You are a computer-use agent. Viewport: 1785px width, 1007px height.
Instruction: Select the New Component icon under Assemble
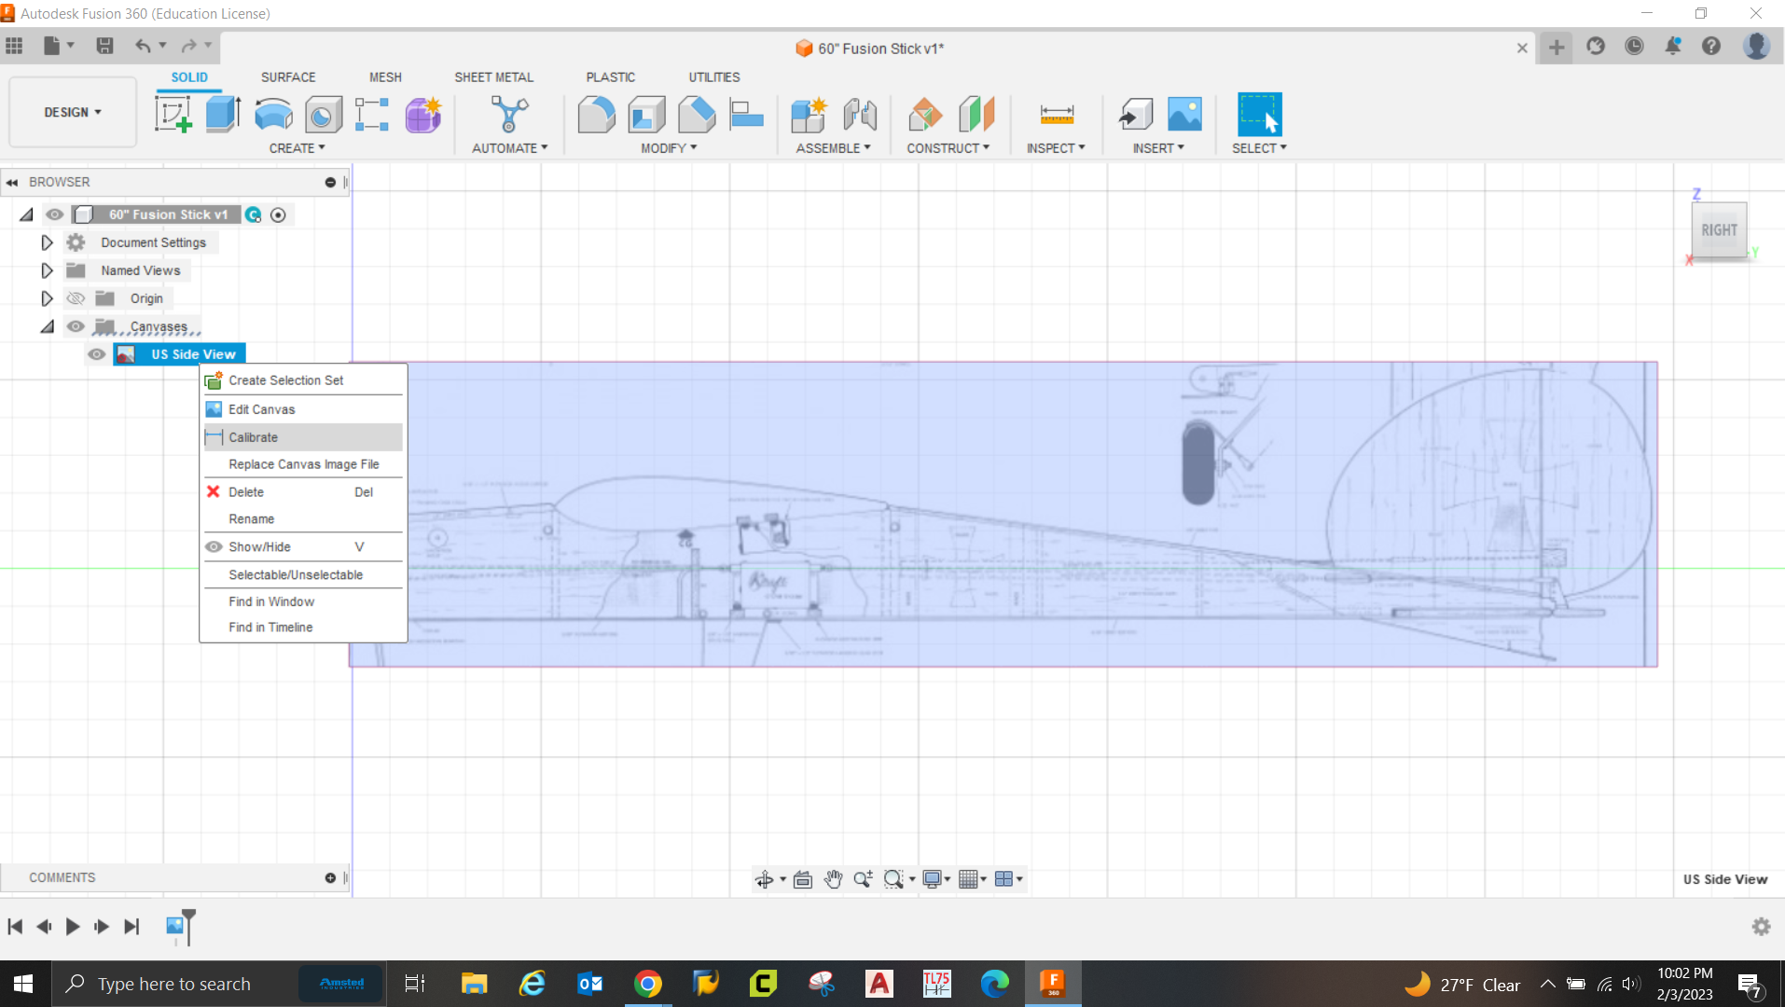pyautogui.click(x=809, y=113)
